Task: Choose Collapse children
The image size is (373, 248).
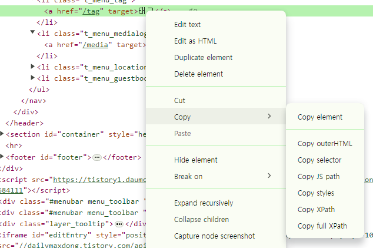Action: pyautogui.click(x=201, y=219)
